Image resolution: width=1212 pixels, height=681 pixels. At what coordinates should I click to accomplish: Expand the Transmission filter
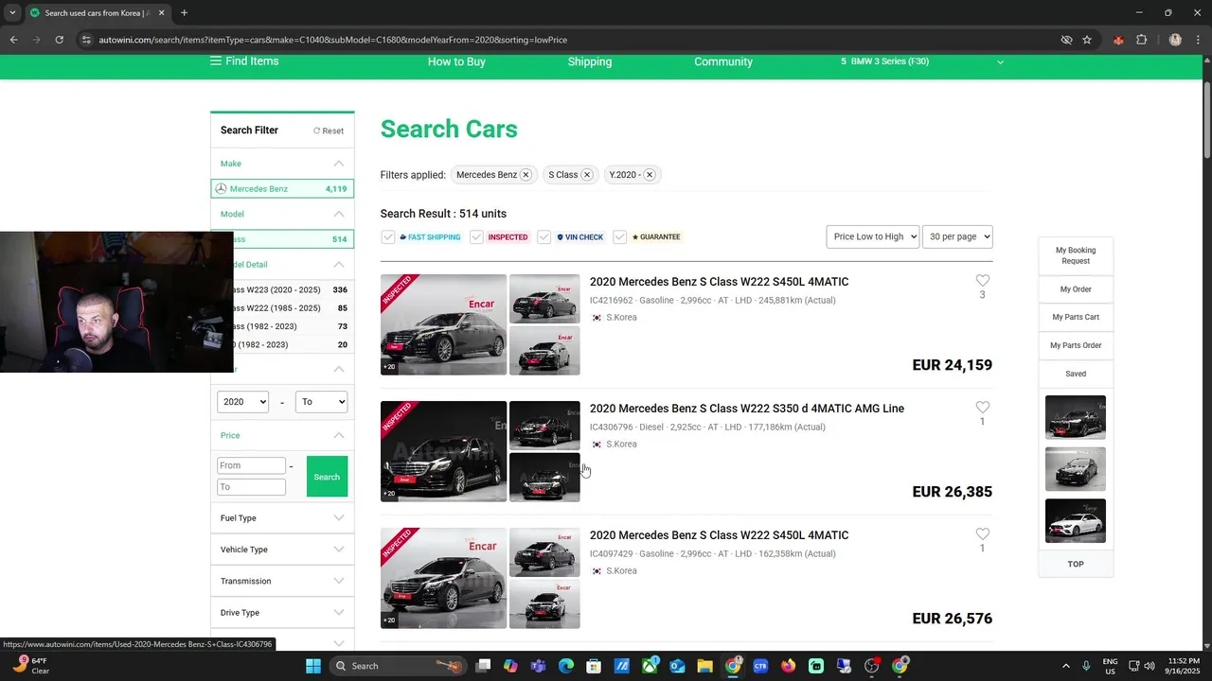coord(282,581)
